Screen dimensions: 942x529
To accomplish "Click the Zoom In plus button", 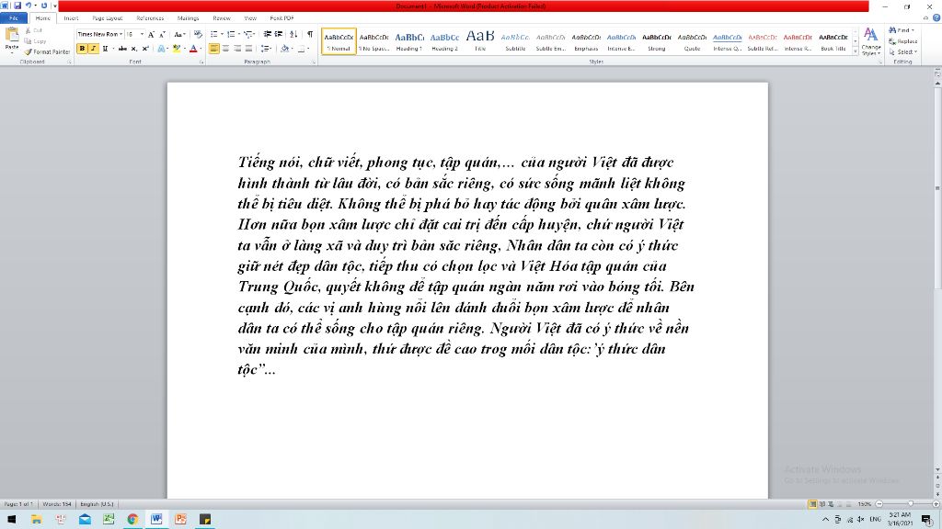I will coord(936,504).
